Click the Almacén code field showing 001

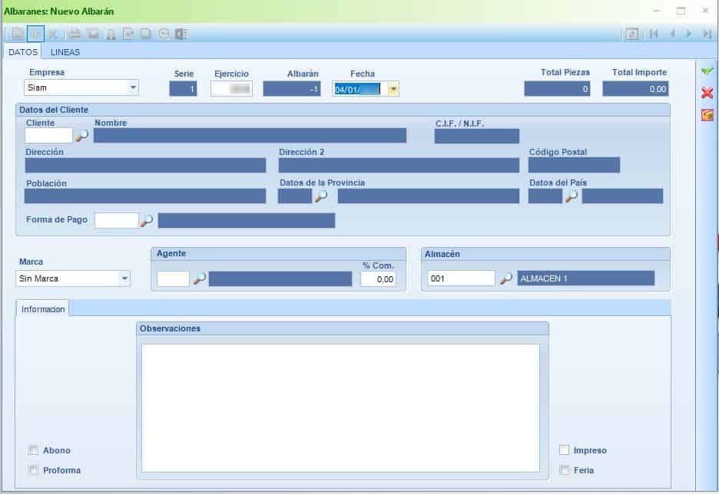462,278
